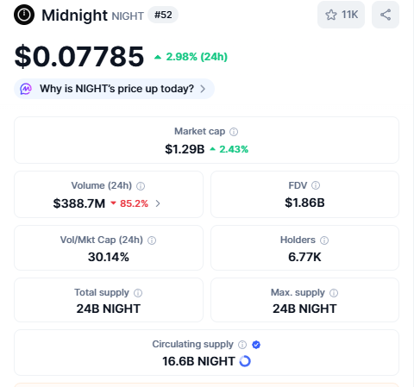Add Midnight to watchlist via star button
This screenshot has width=414, height=387.
[341, 15]
